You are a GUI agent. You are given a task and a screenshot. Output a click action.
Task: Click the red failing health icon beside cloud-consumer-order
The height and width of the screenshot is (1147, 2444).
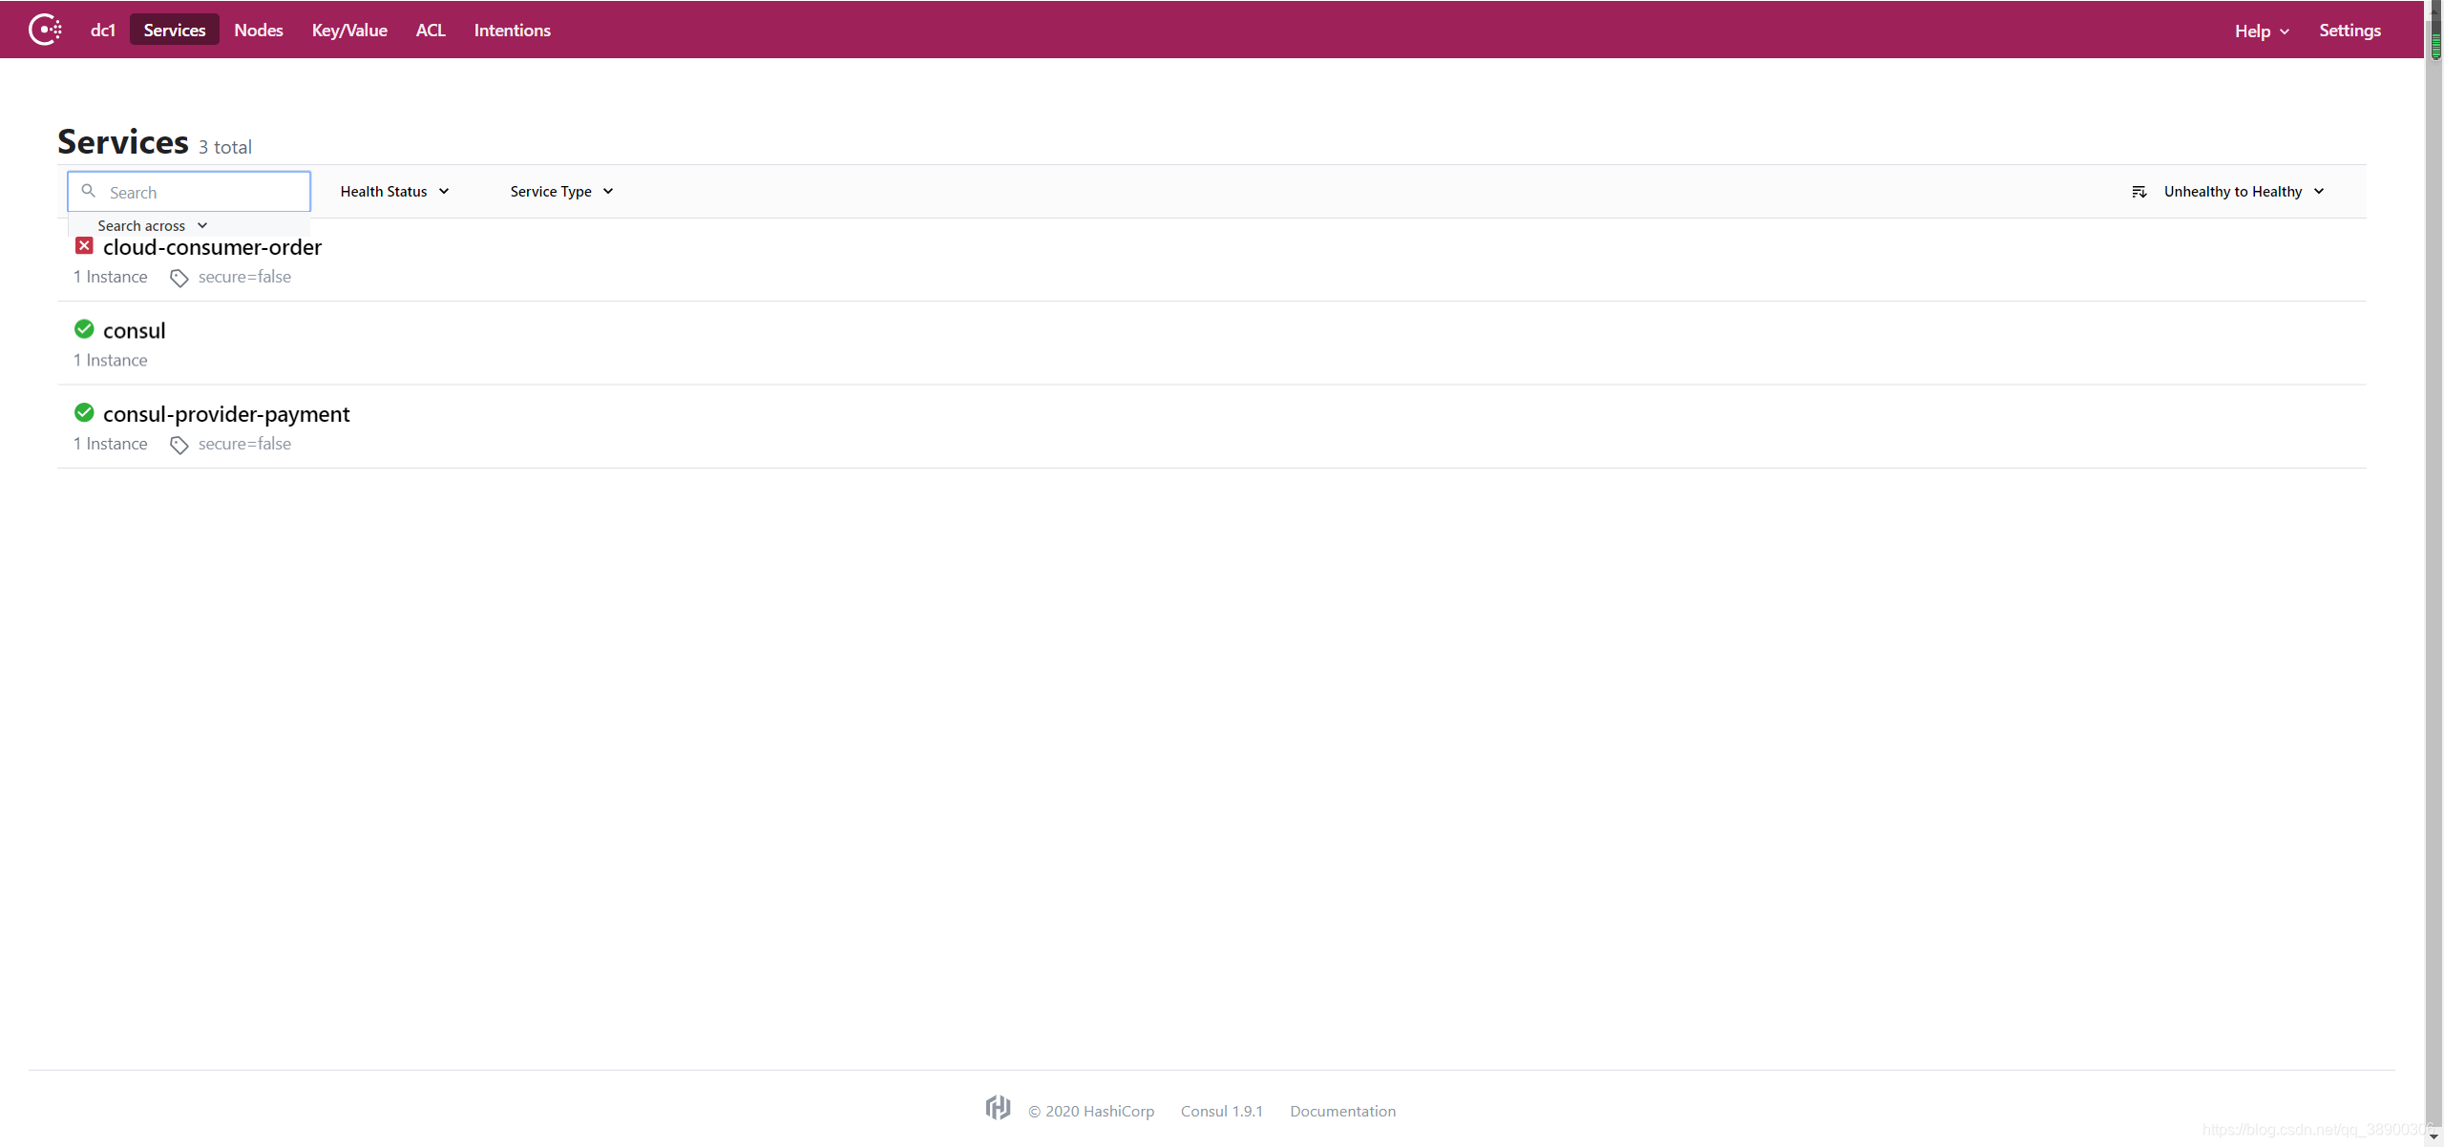84,245
